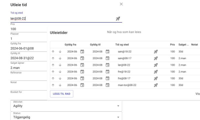
Task: Click into the Gyldig fra date field
Action: pyautogui.click(x=28, y=49)
